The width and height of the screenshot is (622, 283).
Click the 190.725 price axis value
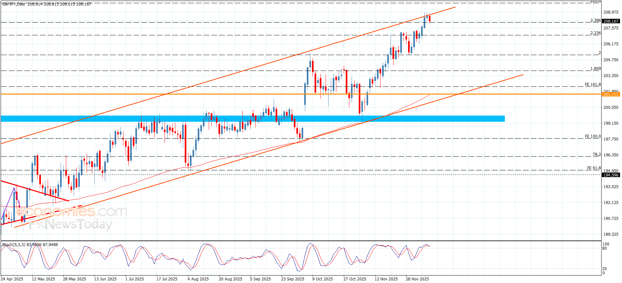point(611,219)
